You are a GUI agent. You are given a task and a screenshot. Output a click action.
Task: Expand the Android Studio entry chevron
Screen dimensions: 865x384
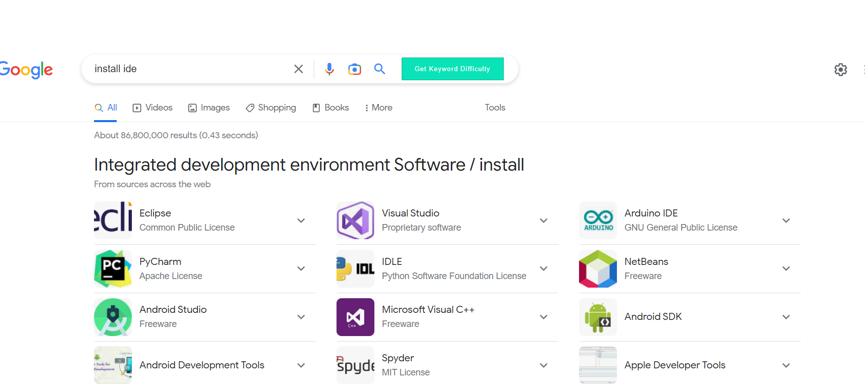coord(301,317)
